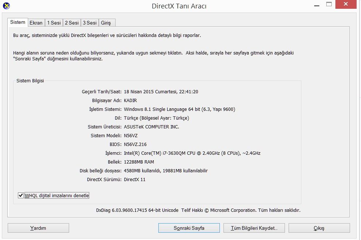Click the Disk belleği dosyası label
This screenshot has height=240, width=361.
point(101,171)
